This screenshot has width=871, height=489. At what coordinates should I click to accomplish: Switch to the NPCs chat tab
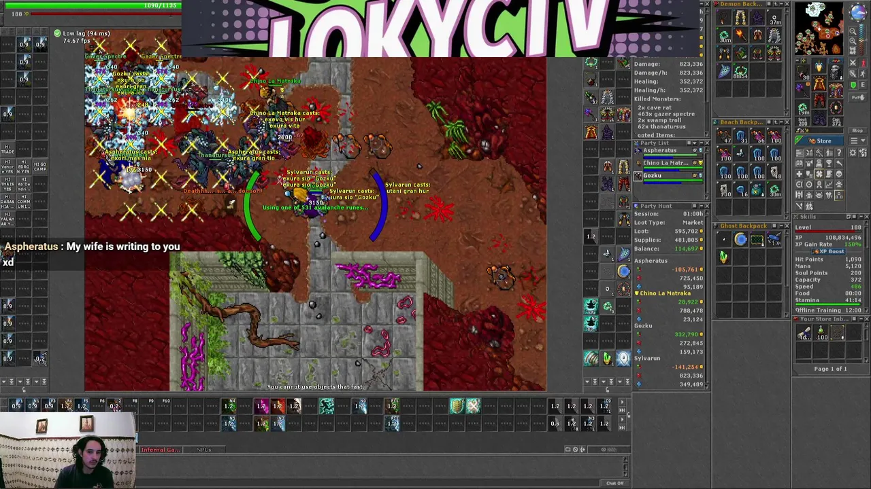[x=203, y=450]
